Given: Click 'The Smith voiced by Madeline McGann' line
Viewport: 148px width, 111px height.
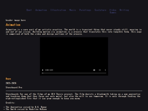Looking at the screenshot, I should 26,109.
